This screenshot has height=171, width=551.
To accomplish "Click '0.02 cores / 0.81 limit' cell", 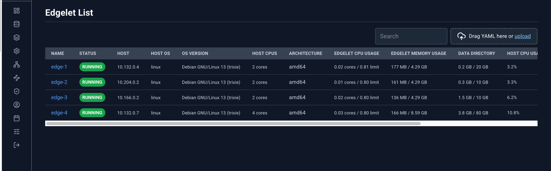I will (357, 67).
